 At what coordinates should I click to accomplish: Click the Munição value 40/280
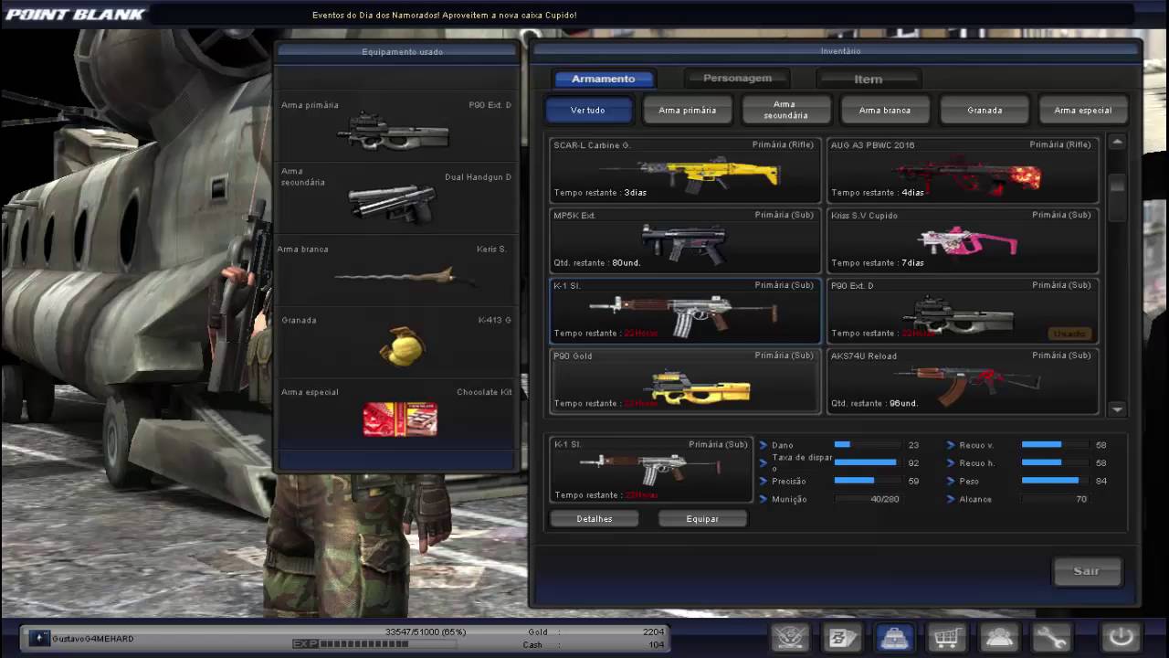(x=885, y=499)
